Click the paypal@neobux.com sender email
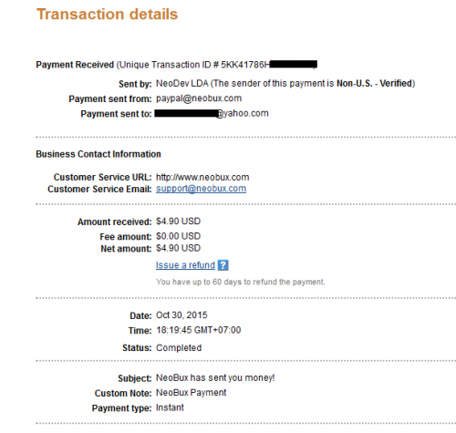Screen dimensions: 456x433 pos(199,98)
